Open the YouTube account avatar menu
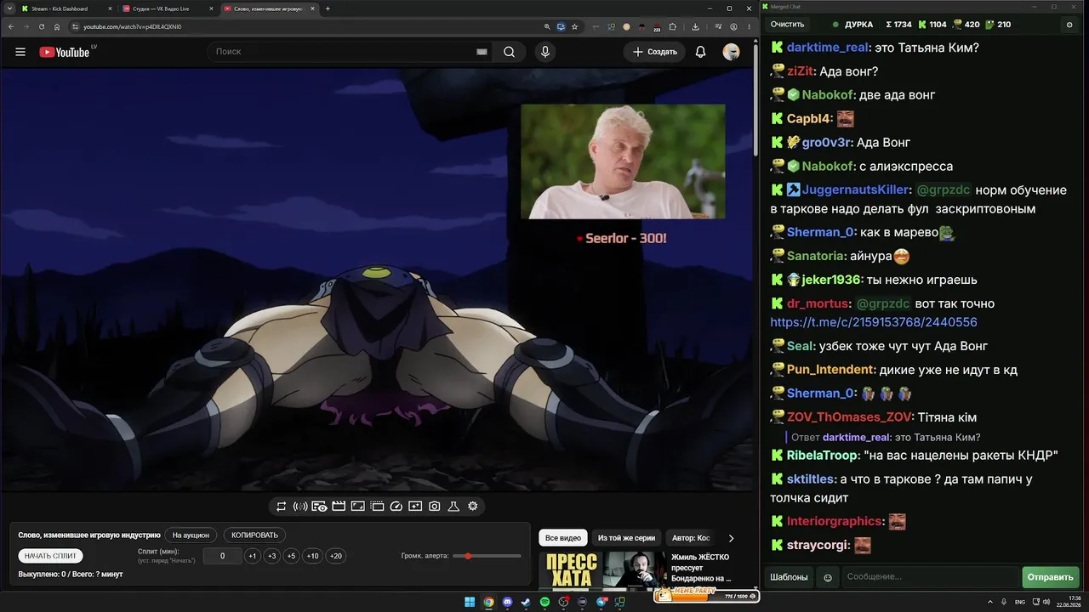This screenshot has height=612, width=1089. [x=731, y=52]
